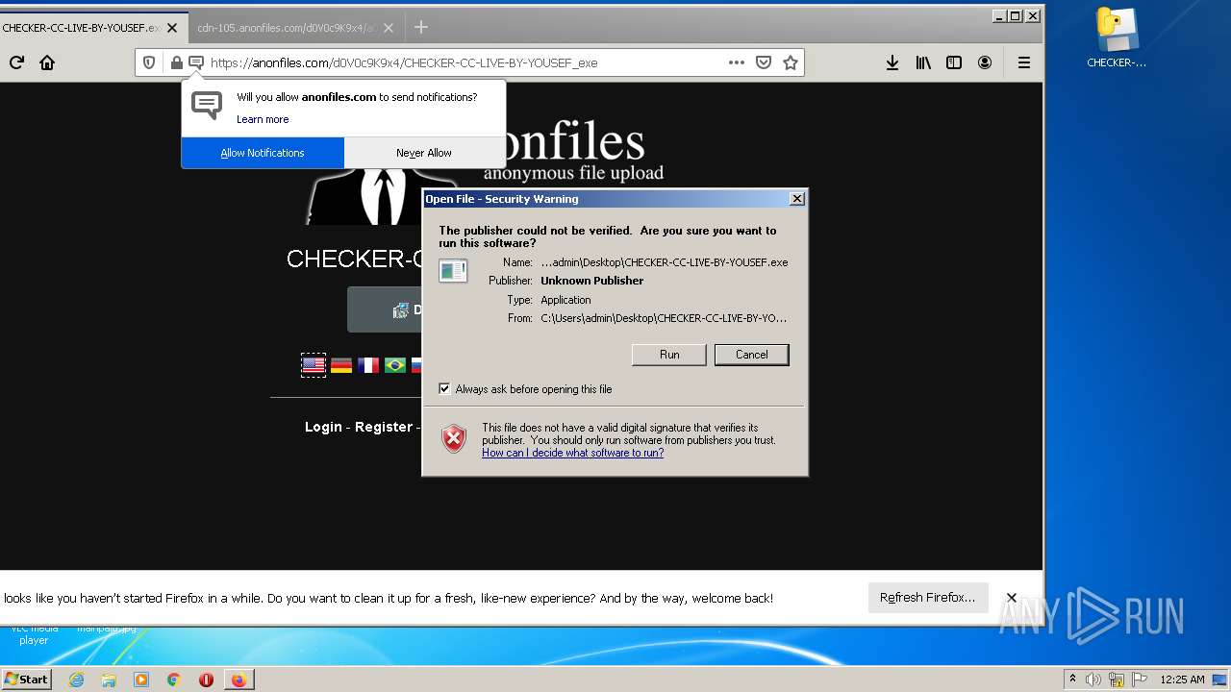Click the taskbar clock 12:25 AM
Image resolution: width=1231 pixels, height=692 pixels.
pyautogui.click(x=1182, y=680)
